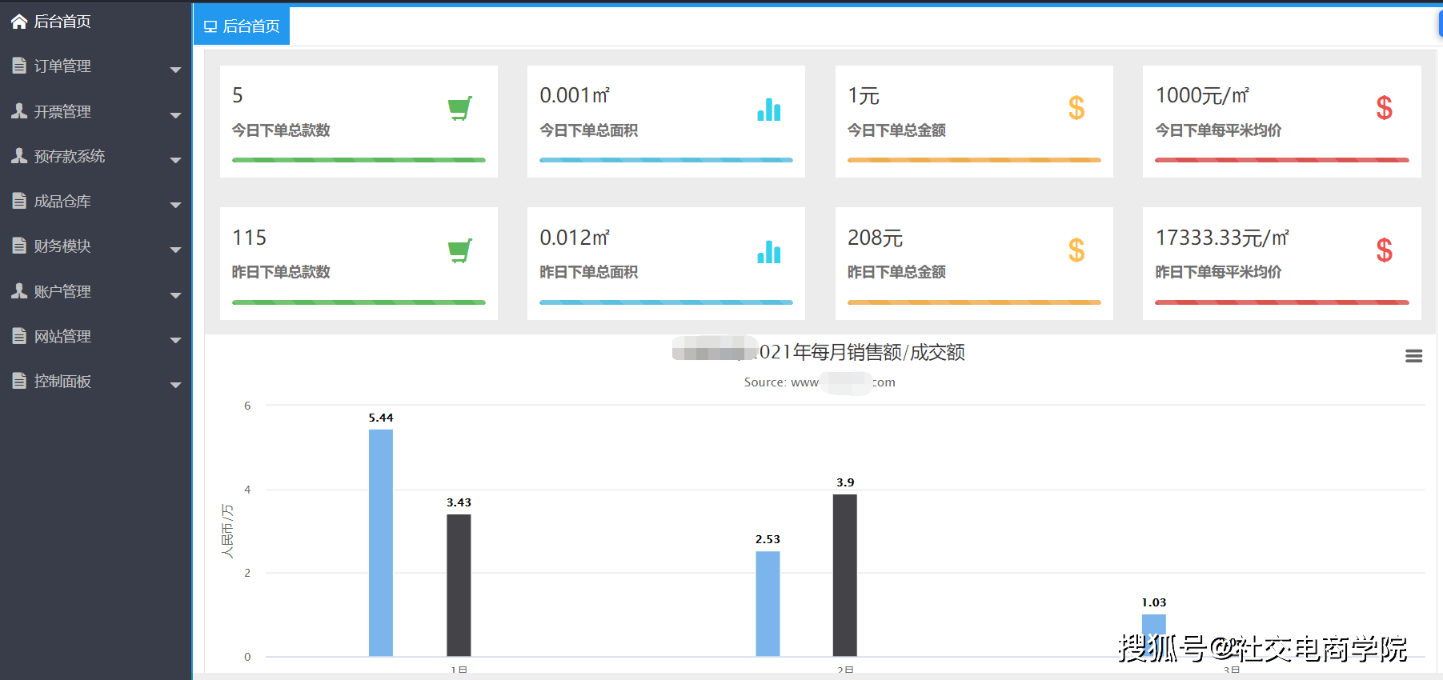Expand the 控制面板 menu arrow
This screenshot has height=680, width=1443.
pos(175,385)
